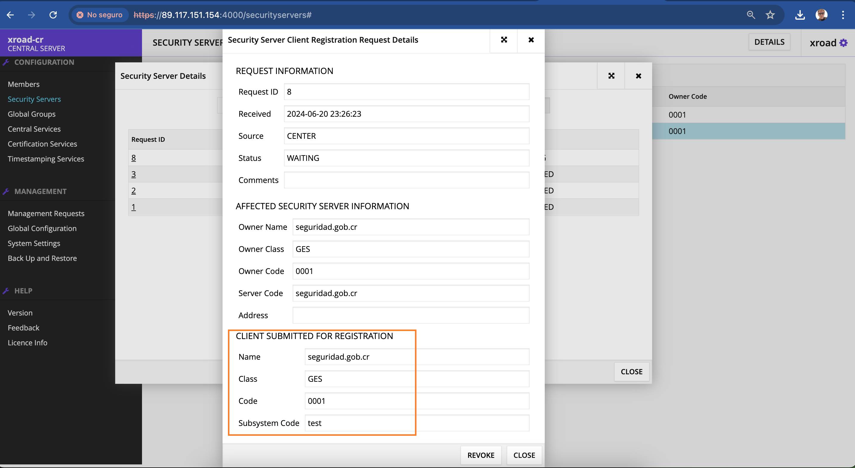Click the empty Address field
Image resolution: width=855 pixels, height=468 pixels.
click(x=411, y=315)
